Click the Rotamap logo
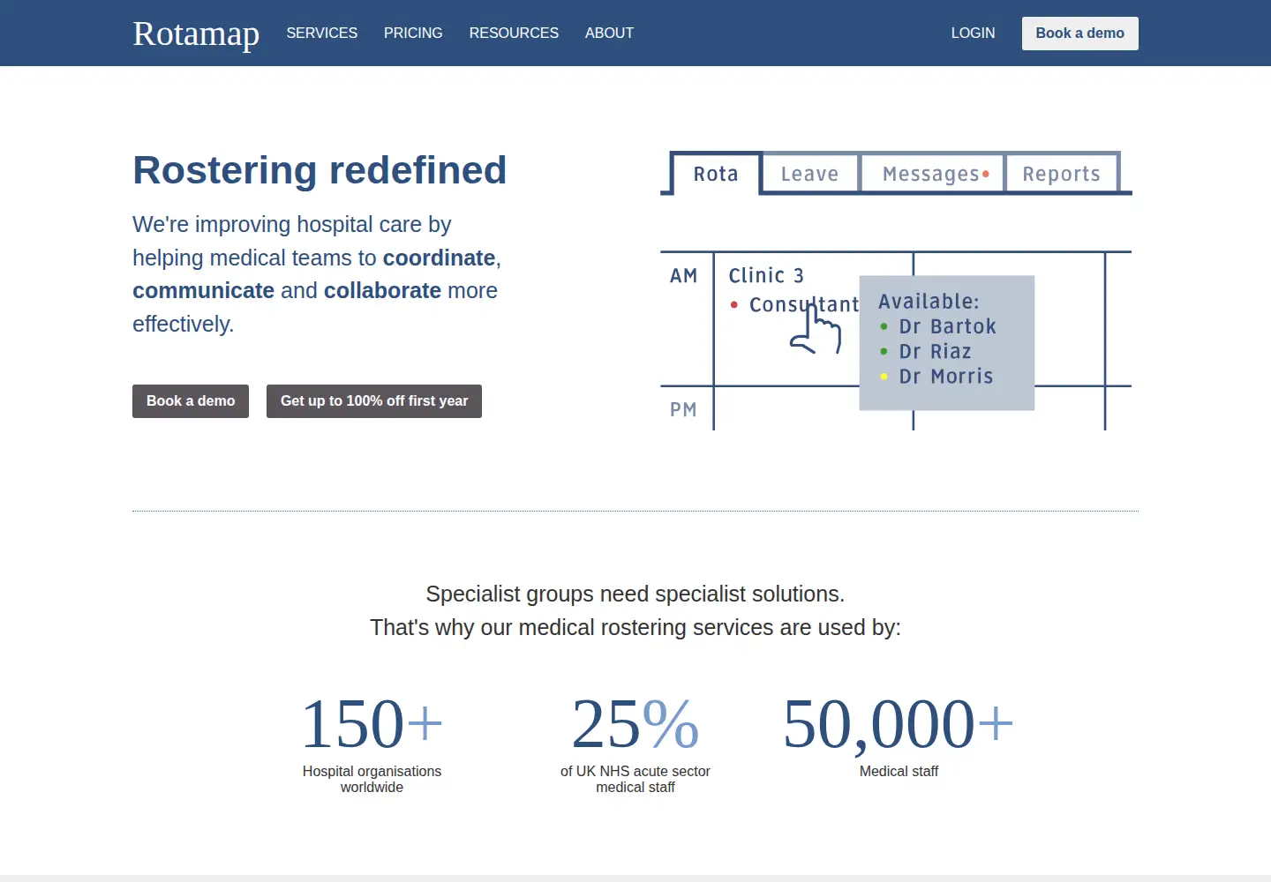 (x=196, y=34)
